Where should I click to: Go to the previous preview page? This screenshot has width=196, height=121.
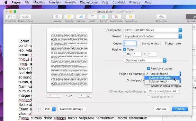pyautogui.click(x=58, y=96)
